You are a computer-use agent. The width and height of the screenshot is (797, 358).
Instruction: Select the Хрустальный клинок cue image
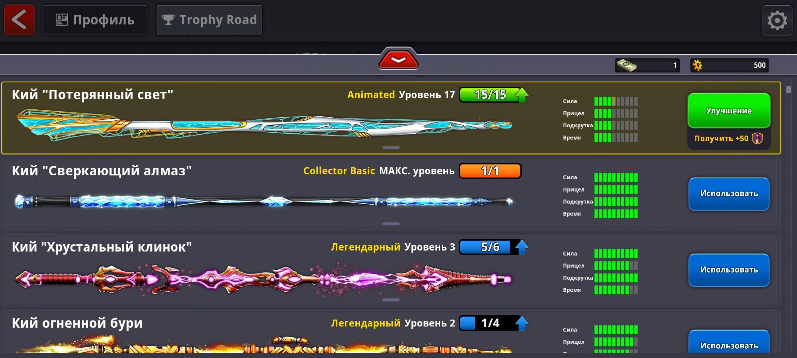[264, 279]
